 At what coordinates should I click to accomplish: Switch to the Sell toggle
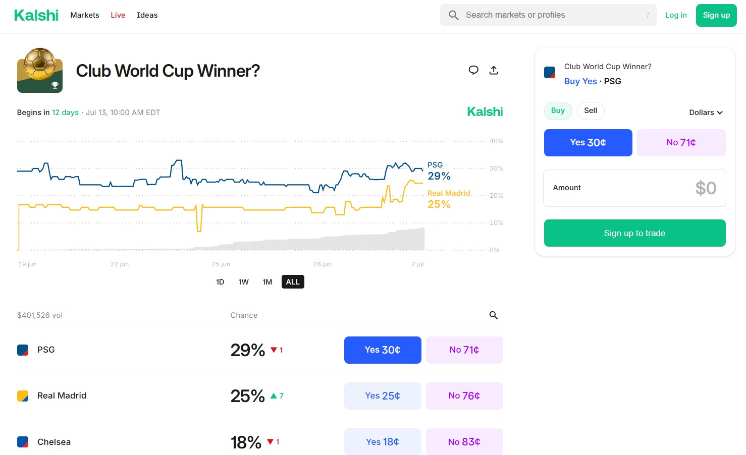(x=591, y=110)
